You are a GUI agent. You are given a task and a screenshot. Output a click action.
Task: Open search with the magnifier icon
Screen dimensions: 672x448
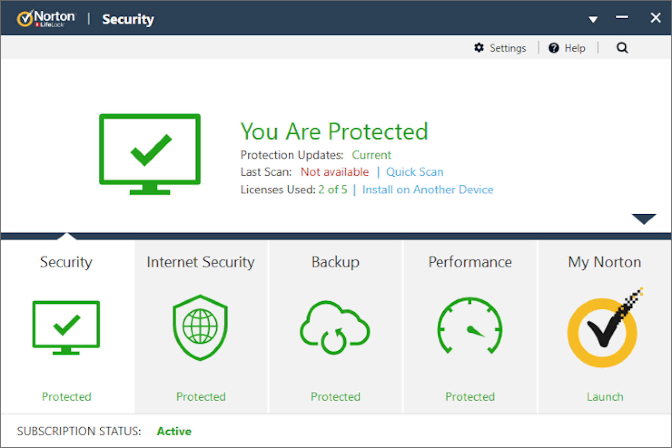tap(622, 48)
